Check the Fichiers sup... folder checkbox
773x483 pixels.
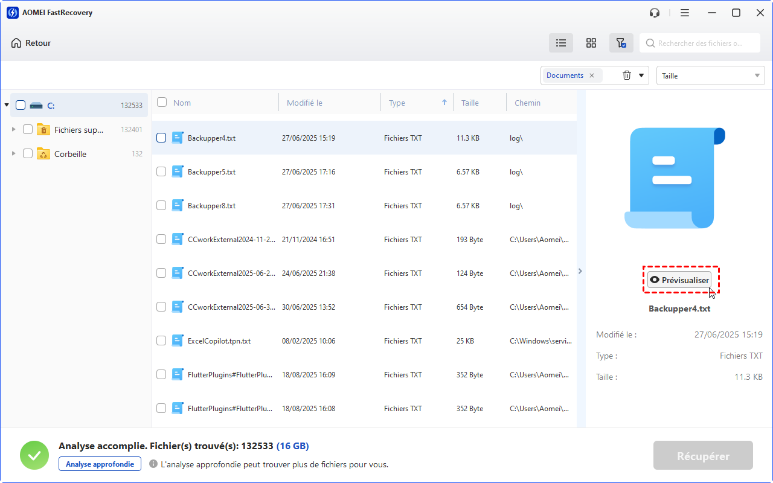28,129
